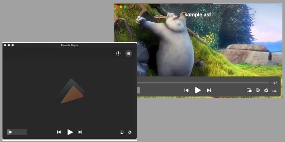The height and width of the screenshot is (142, 285).
Task: Open AirPlay in the sample.asf window
Action: pos(258,90)
